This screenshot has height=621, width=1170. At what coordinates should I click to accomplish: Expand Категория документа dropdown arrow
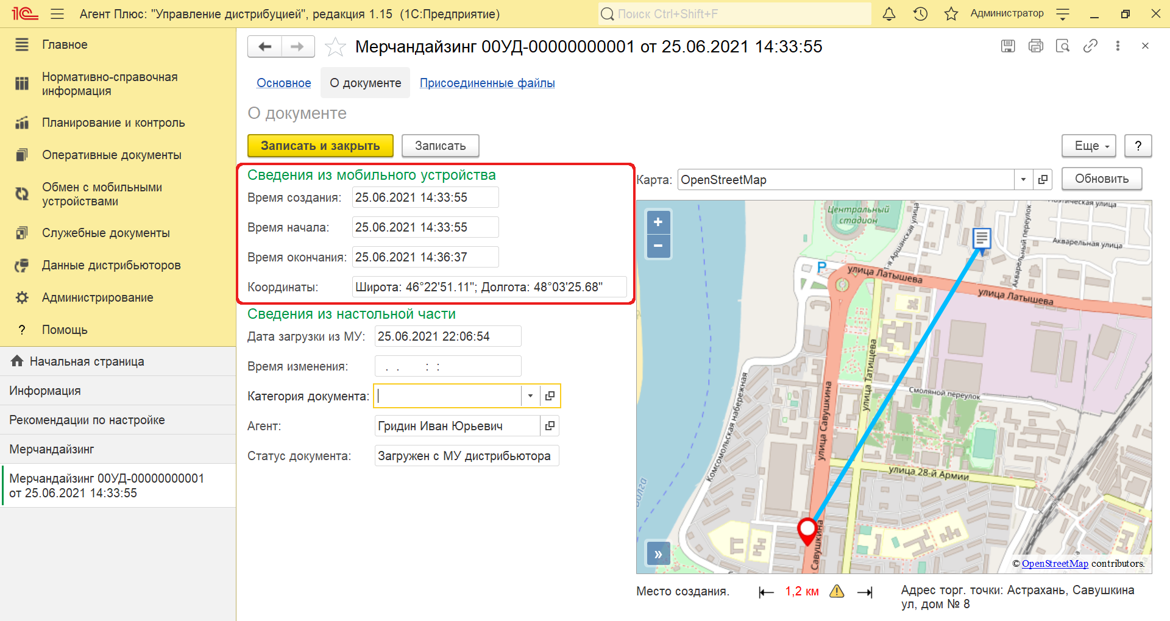click(x=530, y=396)
